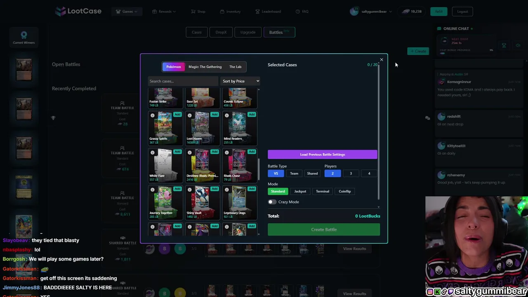This screenshot has height=297, width=528.
Task: Click the info icon on Legendary Dogs case
Action: point(227,190)
